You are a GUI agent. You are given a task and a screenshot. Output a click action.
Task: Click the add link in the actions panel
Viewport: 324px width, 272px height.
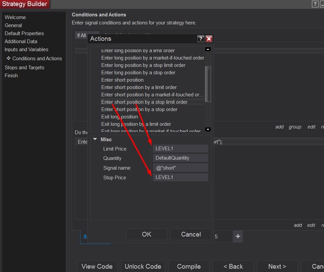(x=298, y=225)
